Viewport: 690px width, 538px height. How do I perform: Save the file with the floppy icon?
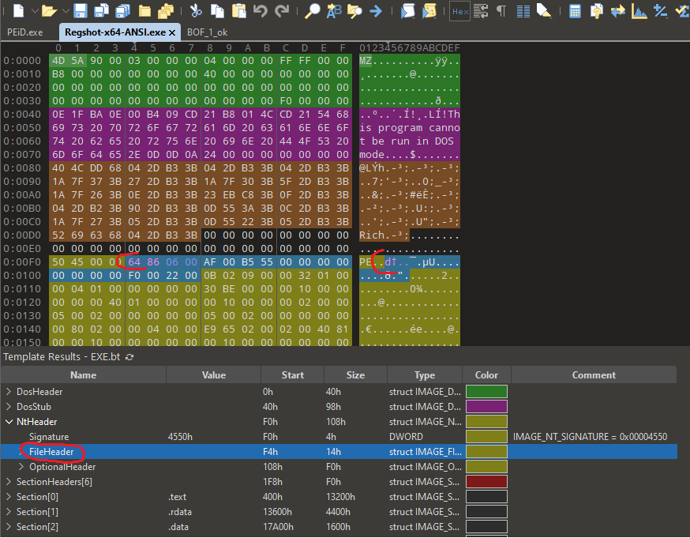click(80, 10)
